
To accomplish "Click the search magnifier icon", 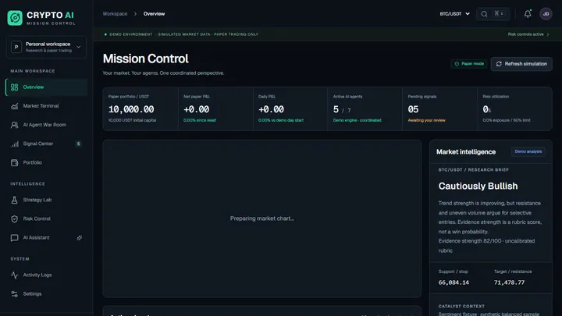I will pos(484,14).
